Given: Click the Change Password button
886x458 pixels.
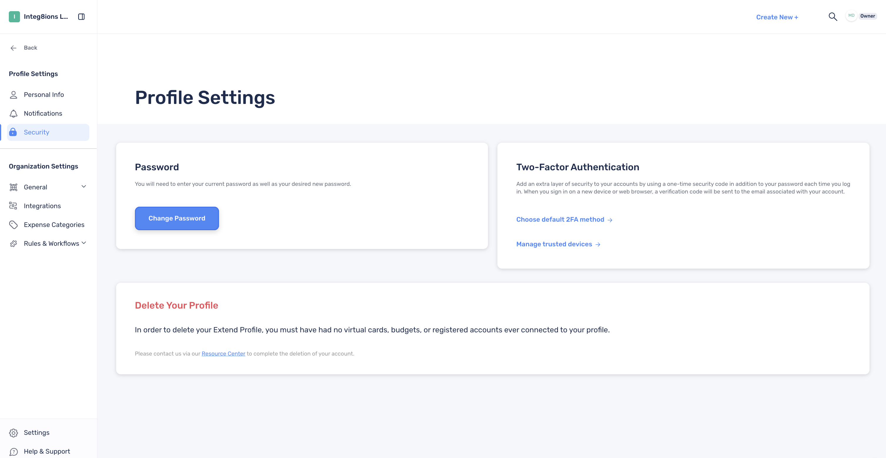Looking at the screenshot, I should tap(177, 218).
